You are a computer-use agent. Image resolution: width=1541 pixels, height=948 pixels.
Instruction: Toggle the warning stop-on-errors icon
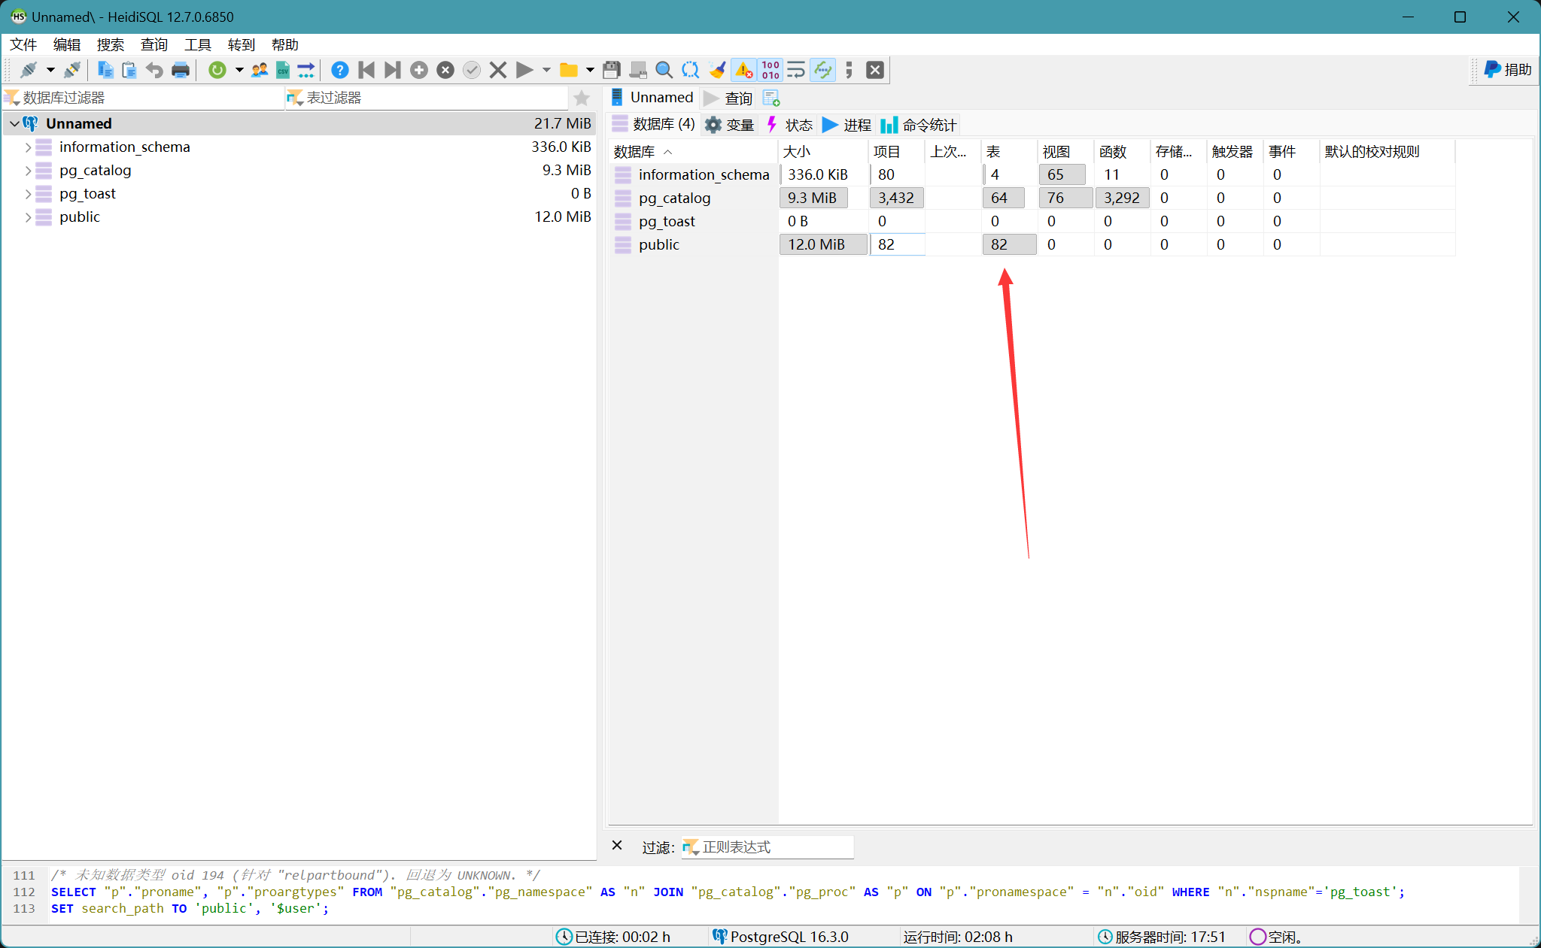[x=743, y=70]
